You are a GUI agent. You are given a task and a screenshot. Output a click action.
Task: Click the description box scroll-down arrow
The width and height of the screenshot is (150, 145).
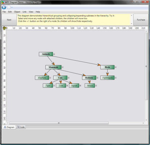pyautogui.click(x=132, y=24)
